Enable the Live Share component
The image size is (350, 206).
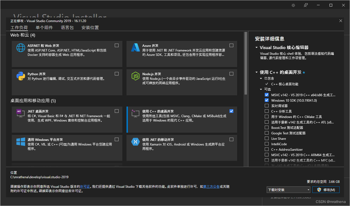(x=267, y=138)
